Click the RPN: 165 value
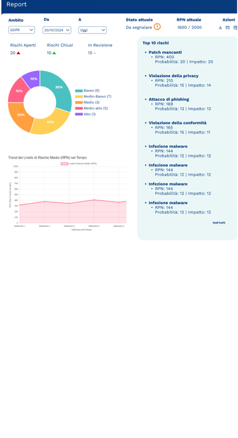Screen dimensions: 238x438 (164, 127)
